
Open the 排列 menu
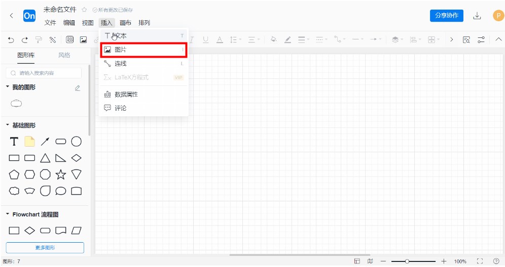[144, 23]
